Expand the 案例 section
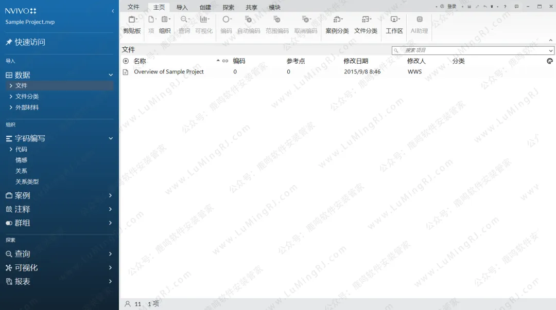The width and height of the screenshot is (556, 310). [x=111, y=195]
